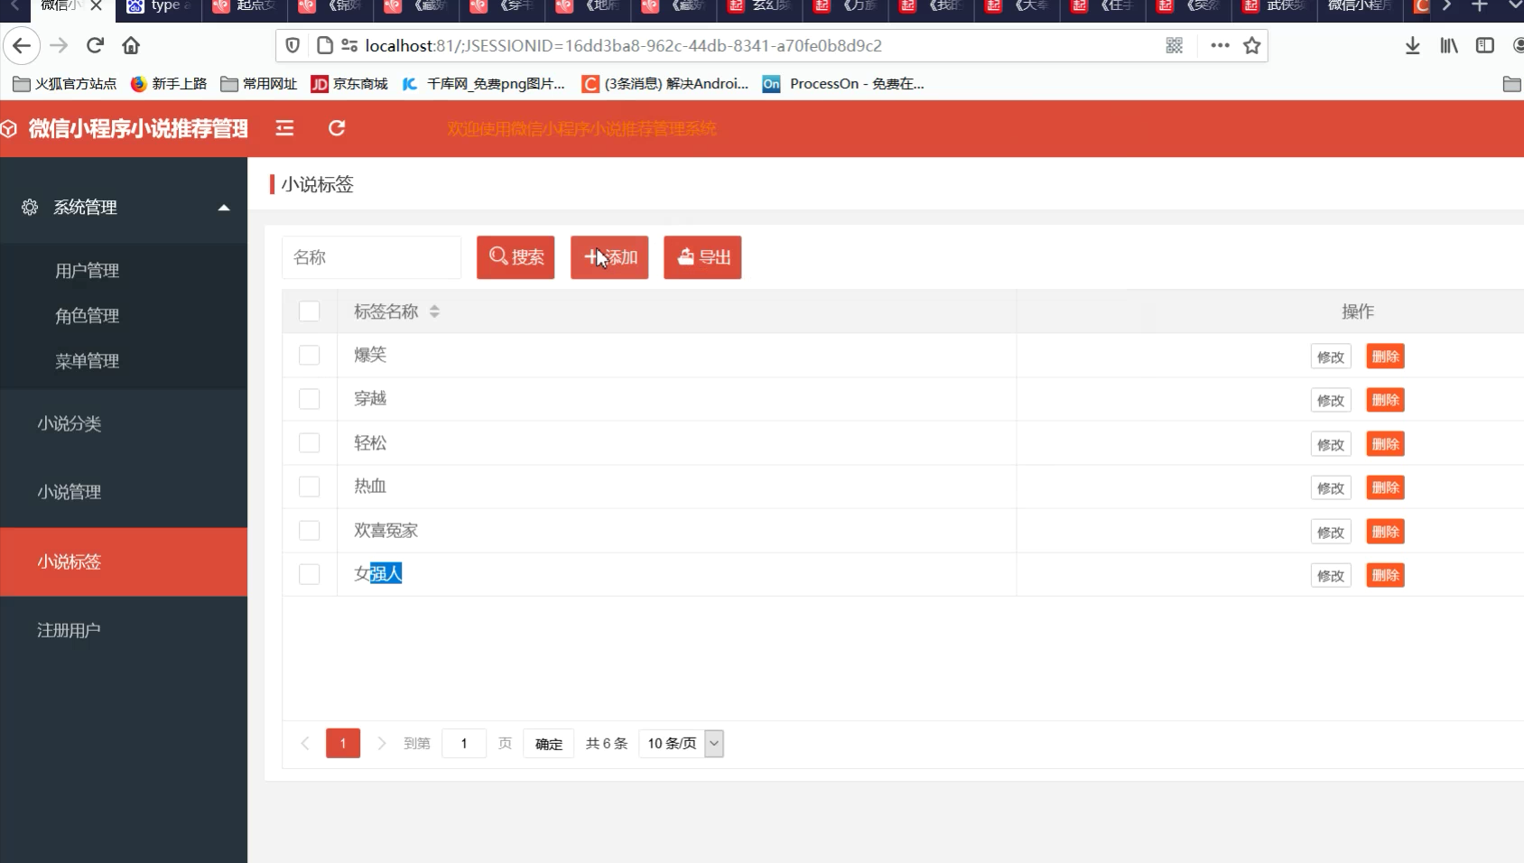The height and width of the screenshot is (863, 1524).
Task: Go to next page arrow in pagination
Action: (381, 743)
